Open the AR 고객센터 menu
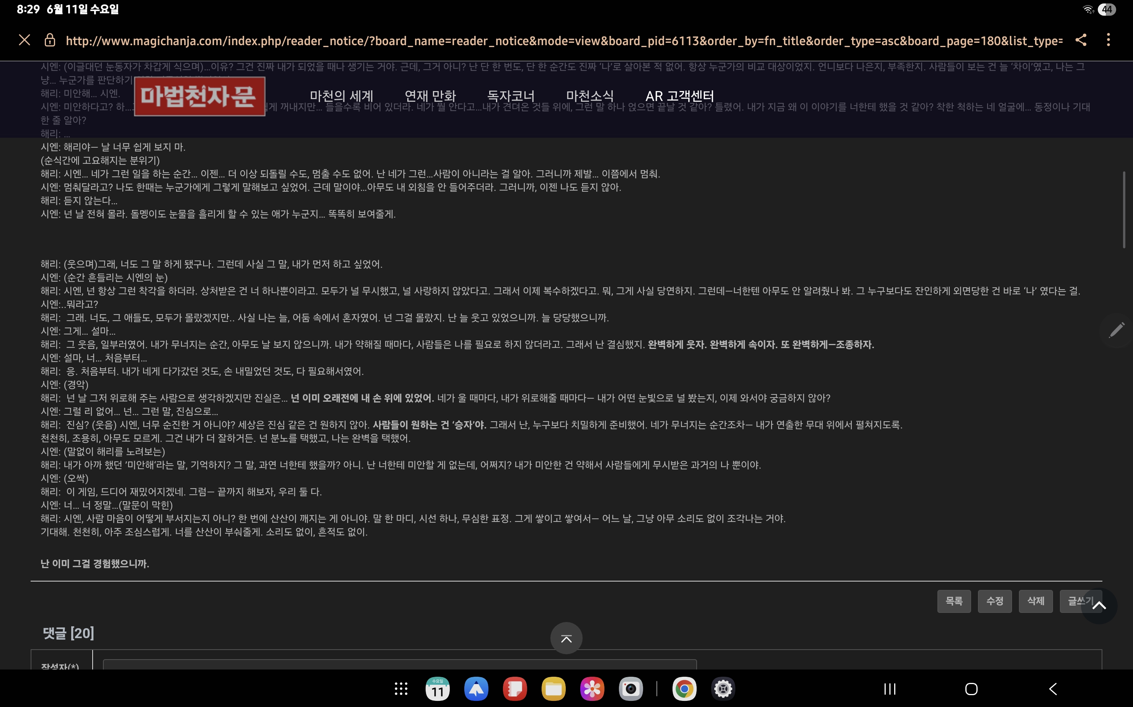This screenshot has height=707, width=1133. coord(679,96)
